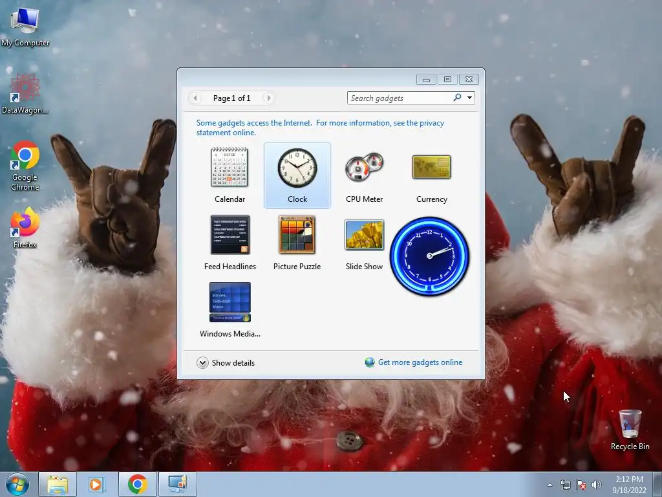Viewport: 662px width, 497px height.
Task: Click the "Page 1 of 1" text
Action: pos(232,98)
